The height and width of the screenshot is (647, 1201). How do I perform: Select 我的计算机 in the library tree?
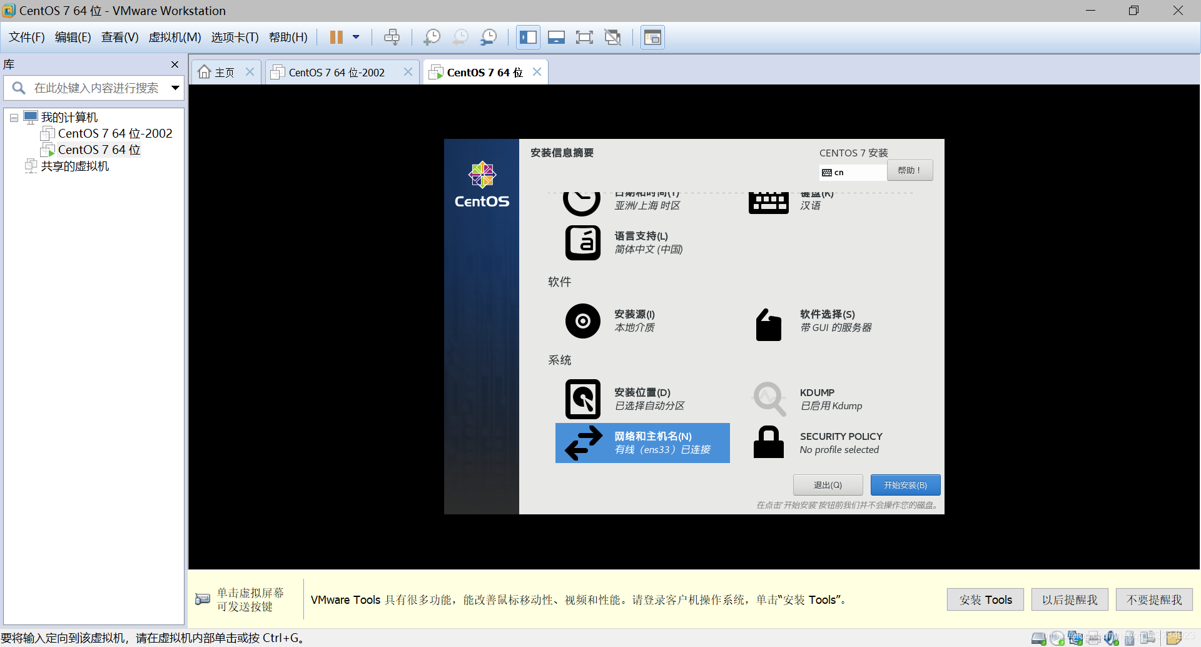tap(69, 118)
